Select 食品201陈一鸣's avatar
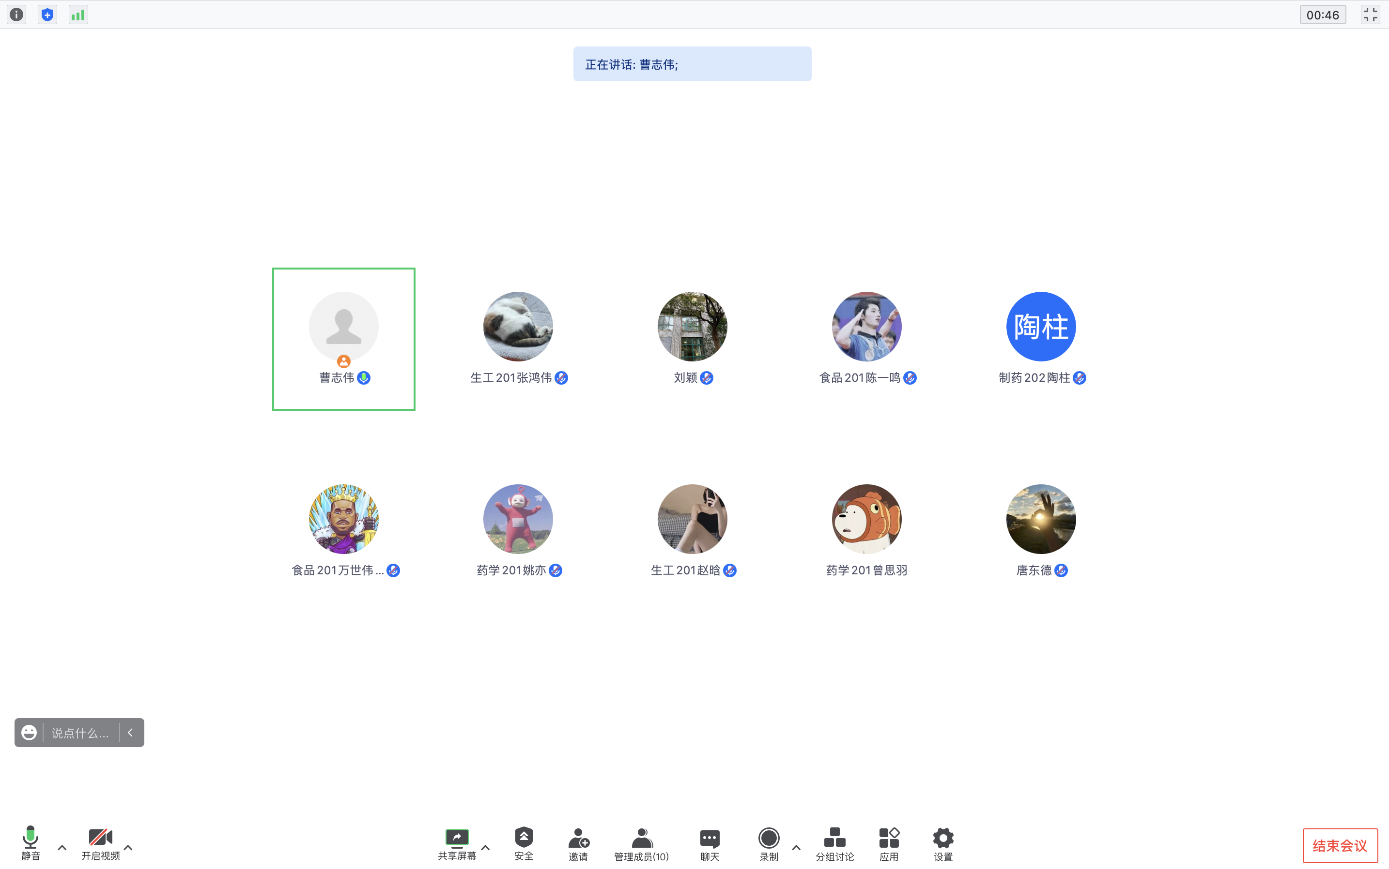This screenshot has width=1389, height=869. click(867, 327)
